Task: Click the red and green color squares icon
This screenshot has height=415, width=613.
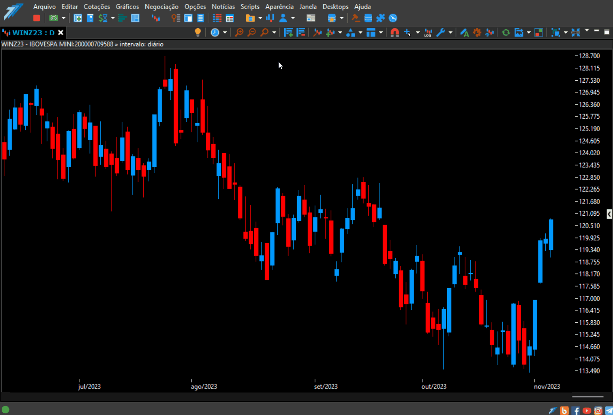Action: click(539, 33)
